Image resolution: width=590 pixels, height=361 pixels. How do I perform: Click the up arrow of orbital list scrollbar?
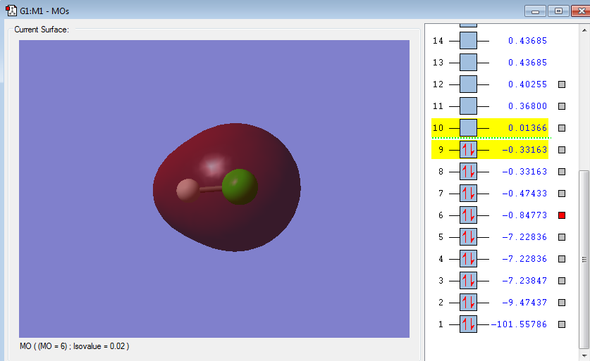[x=584, y=30]
